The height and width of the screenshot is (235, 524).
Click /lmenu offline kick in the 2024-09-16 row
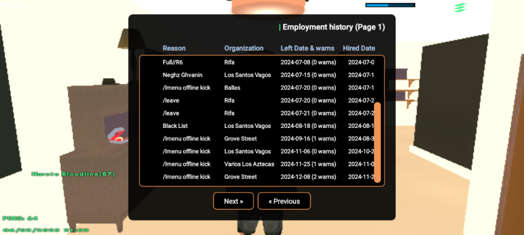click(187, 138)
